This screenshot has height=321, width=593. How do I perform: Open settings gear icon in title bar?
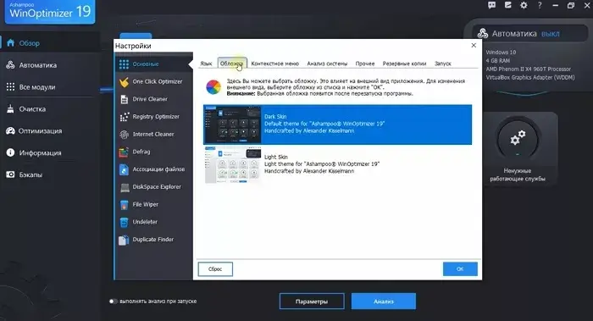tap(524, 5)
